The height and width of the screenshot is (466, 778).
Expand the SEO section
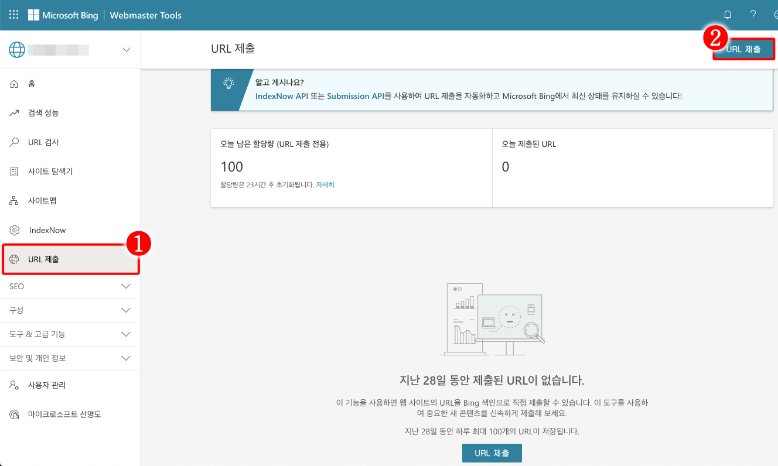pos(70,286)
